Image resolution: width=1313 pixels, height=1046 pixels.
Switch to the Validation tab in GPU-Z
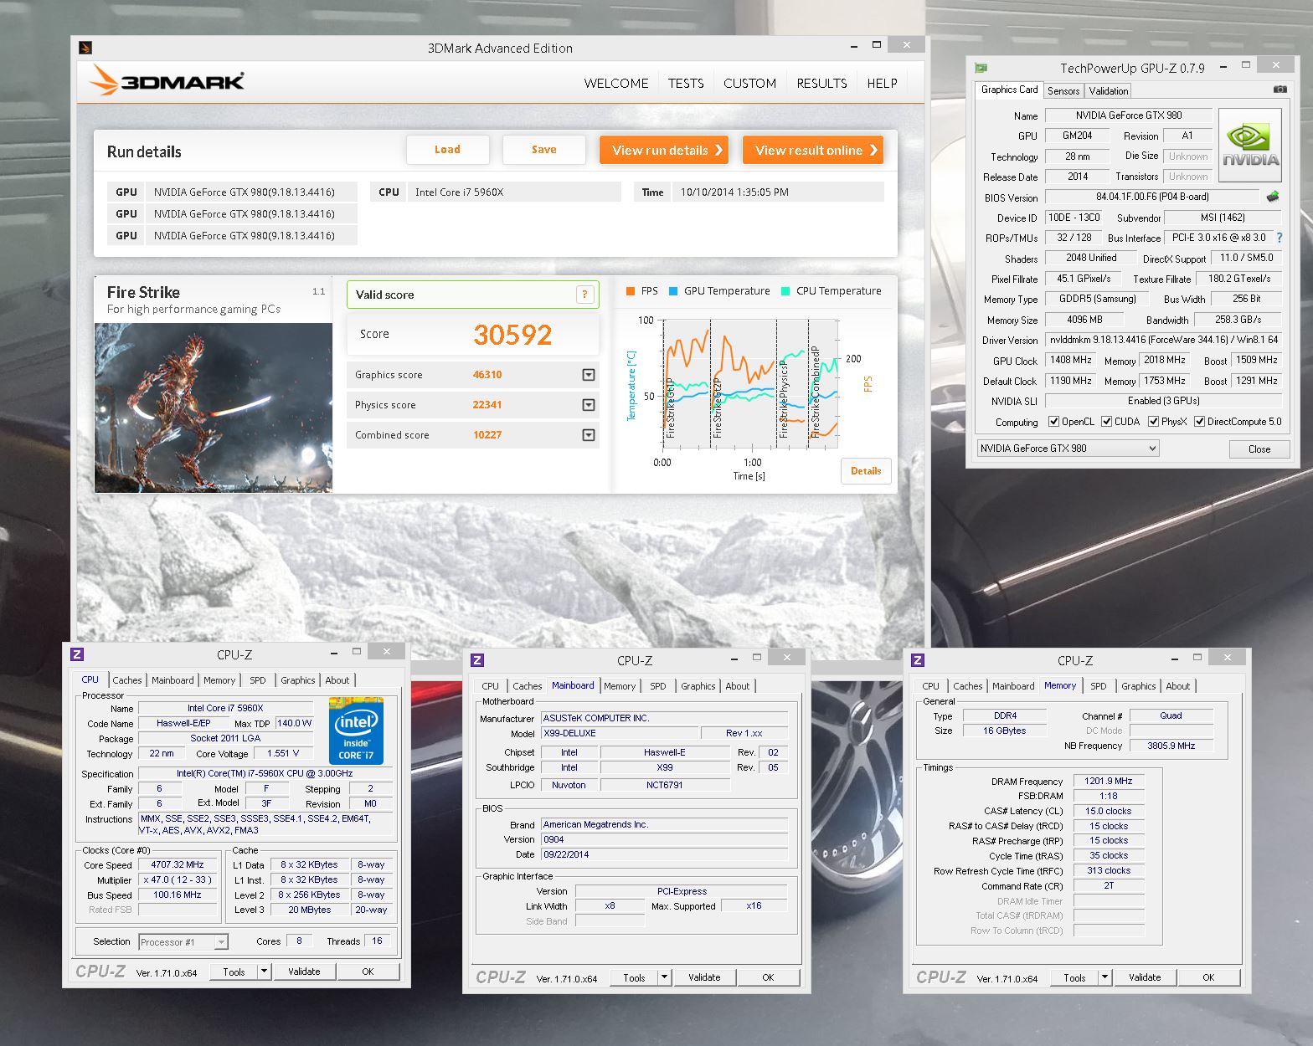pos(1109,91)
